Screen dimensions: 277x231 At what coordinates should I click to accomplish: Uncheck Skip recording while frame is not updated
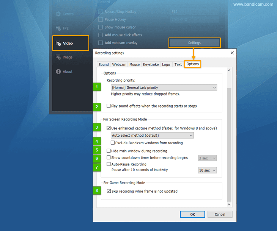pyautogui.click(x=109, y=191)
